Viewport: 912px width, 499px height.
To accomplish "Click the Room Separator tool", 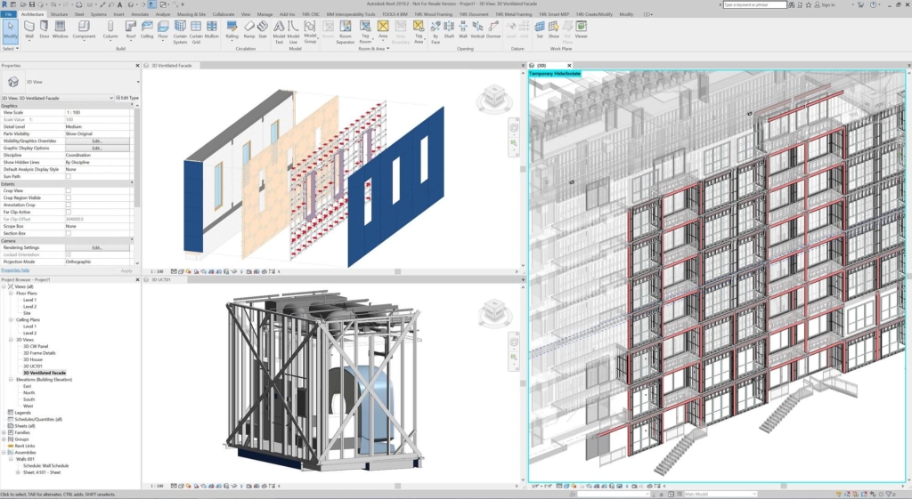I will pyautogui.click(x=346, y=32).
